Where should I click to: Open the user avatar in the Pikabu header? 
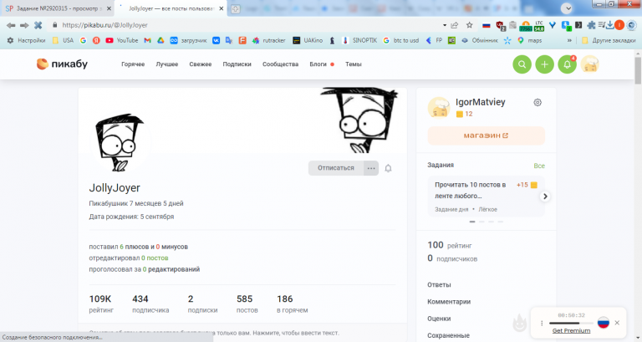pyautogui.click(x=589, y=64)
